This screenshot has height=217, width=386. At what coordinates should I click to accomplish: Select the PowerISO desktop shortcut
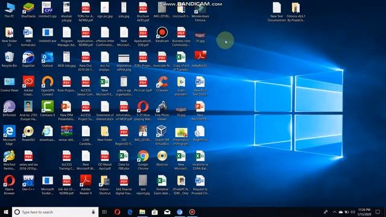click(x=28, y=134)
